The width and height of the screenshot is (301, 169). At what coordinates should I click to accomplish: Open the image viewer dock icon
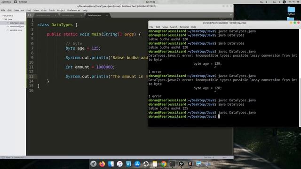click(x=198, y=164)
